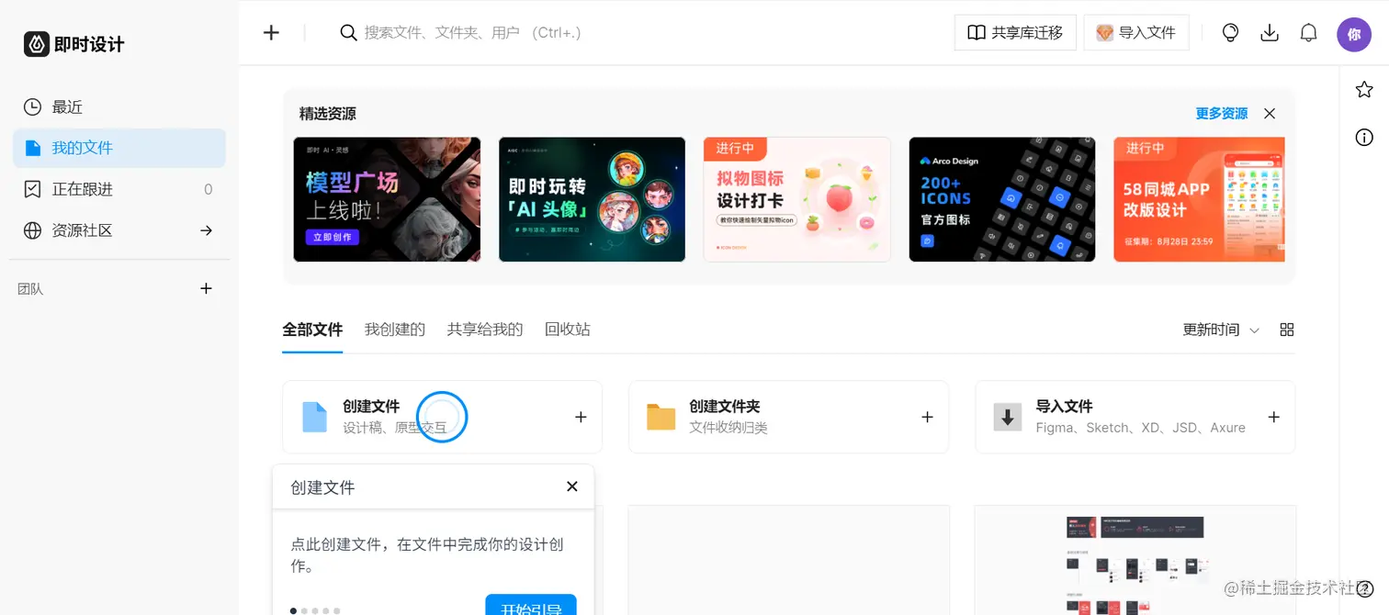
Task: Click the 即时设计 logo icon
Action: [37, 44]
